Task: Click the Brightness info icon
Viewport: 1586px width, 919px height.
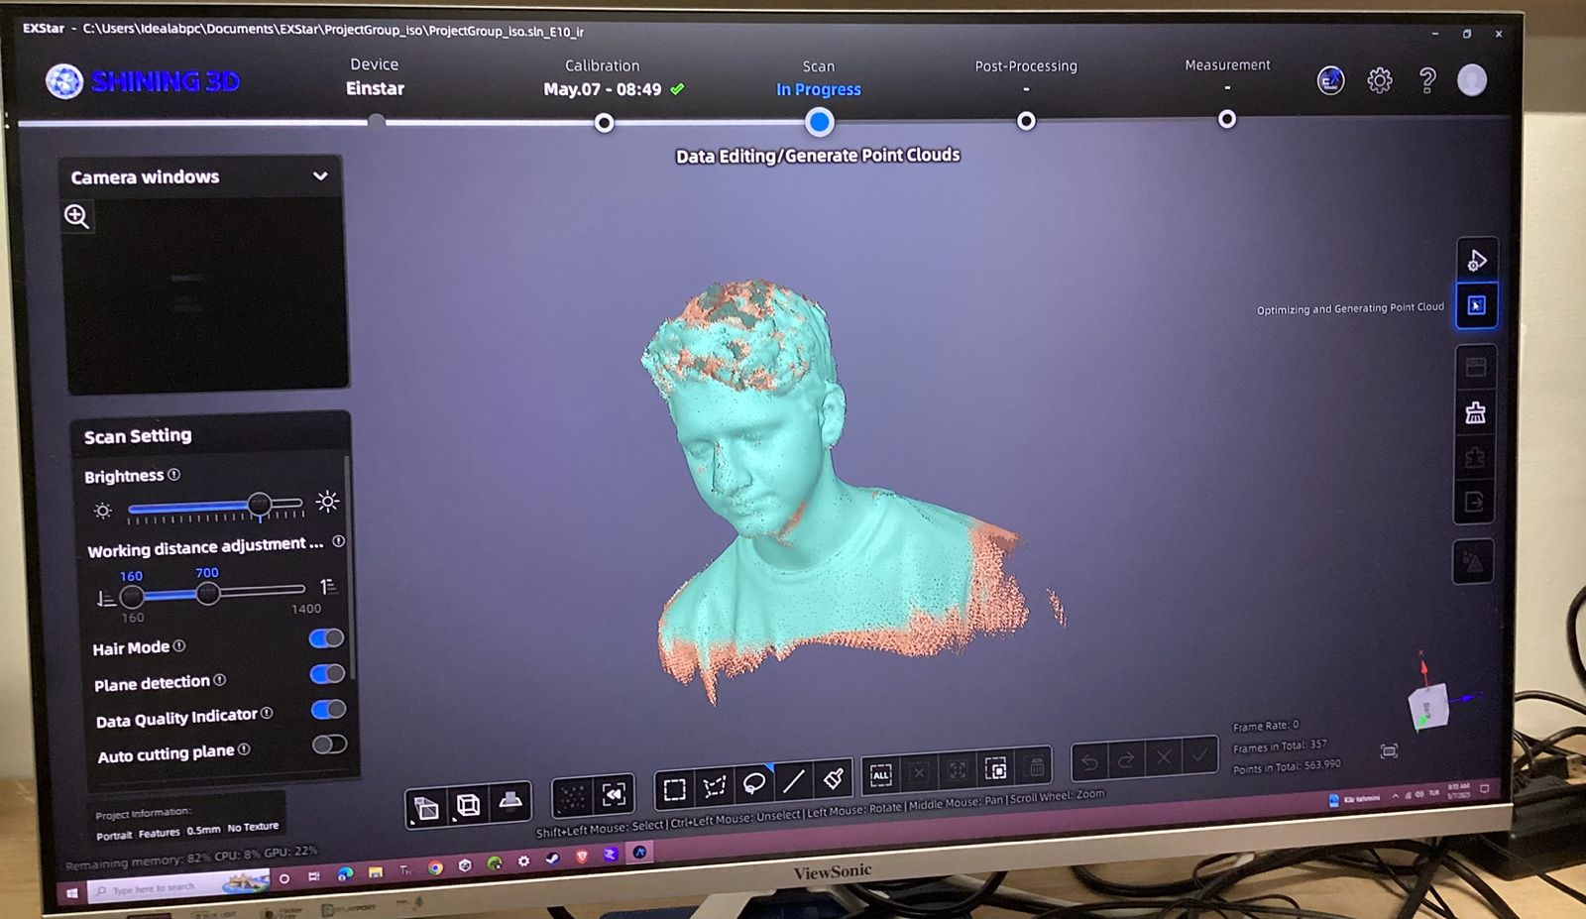Action: [174, 475]
